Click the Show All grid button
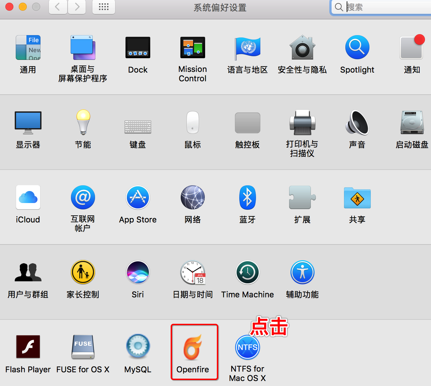Image resolution: width=431 pixels, height=386 pixels. coord(104,7)
